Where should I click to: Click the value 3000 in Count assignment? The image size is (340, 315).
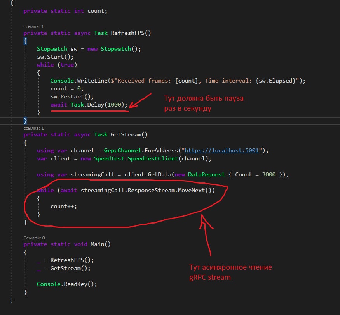(x=269, y=174)
